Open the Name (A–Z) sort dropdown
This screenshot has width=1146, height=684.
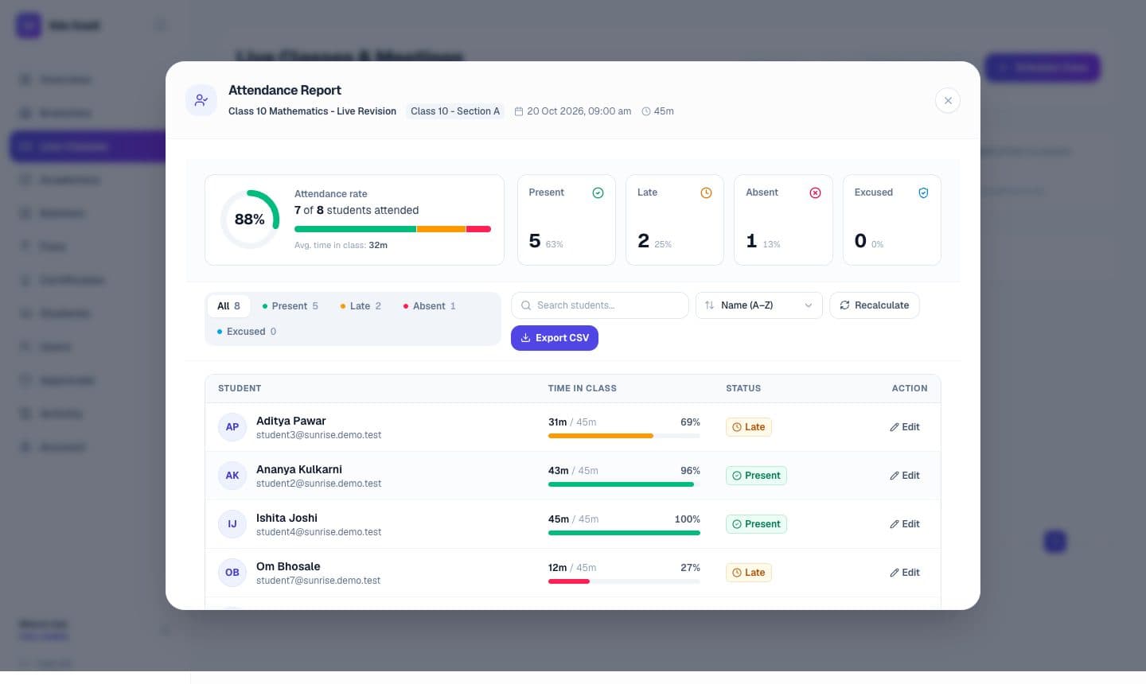759,305
